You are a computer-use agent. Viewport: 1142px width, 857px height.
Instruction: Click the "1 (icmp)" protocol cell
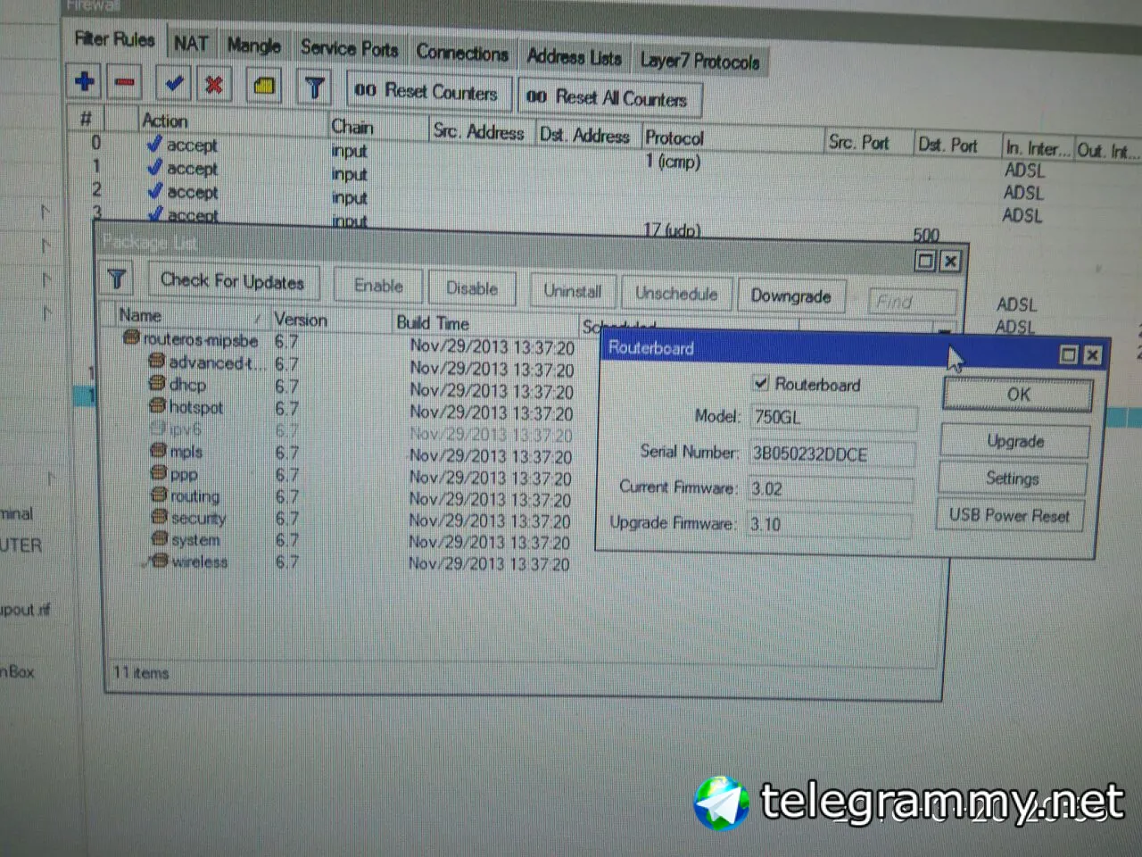click(673, 162)
